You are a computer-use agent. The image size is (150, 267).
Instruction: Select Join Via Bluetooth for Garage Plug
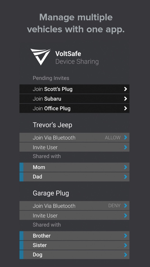coord(74,206)
